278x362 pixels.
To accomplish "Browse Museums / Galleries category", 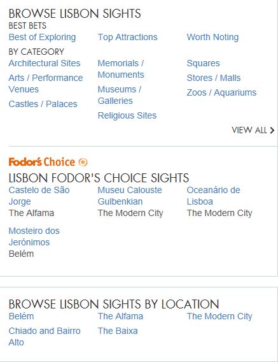I will point(120,95).
